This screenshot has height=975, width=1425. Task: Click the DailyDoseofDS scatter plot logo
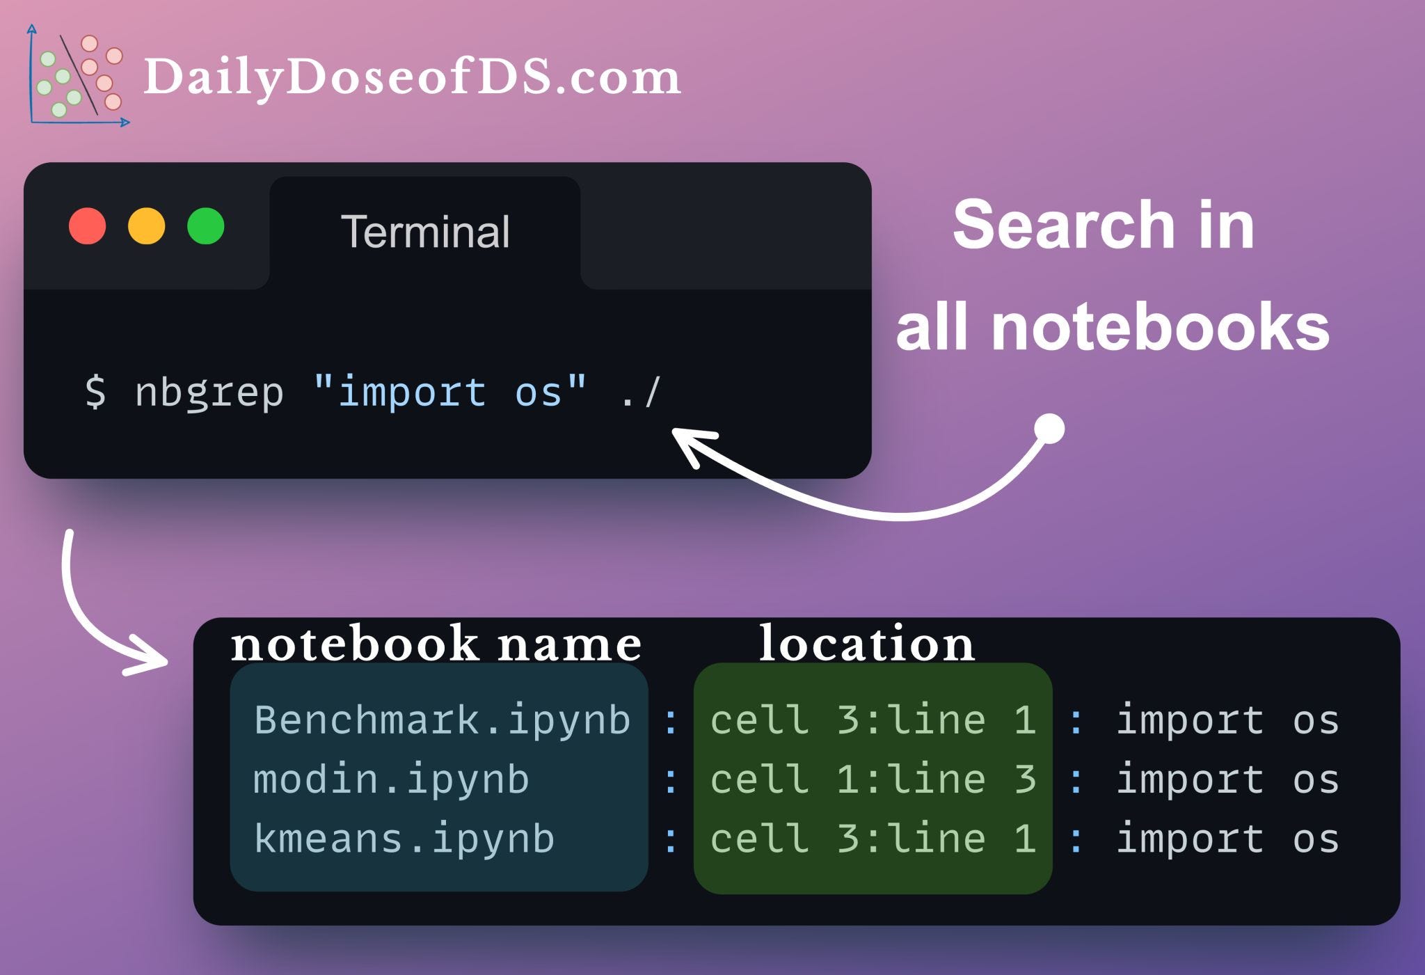[79, 76]
